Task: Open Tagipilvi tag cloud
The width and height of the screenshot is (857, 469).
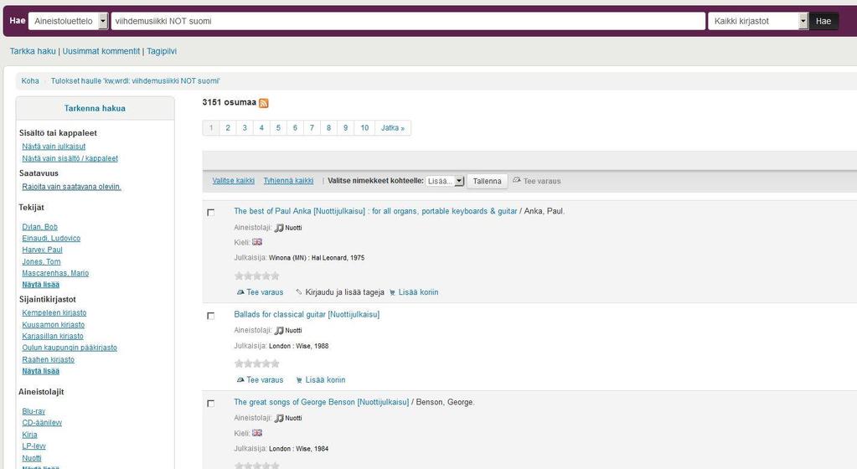Action: [162, 51]
